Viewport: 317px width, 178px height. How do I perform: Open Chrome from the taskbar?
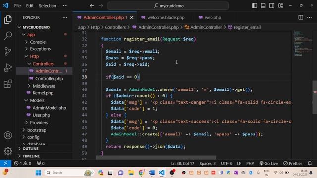click(141, 173)
